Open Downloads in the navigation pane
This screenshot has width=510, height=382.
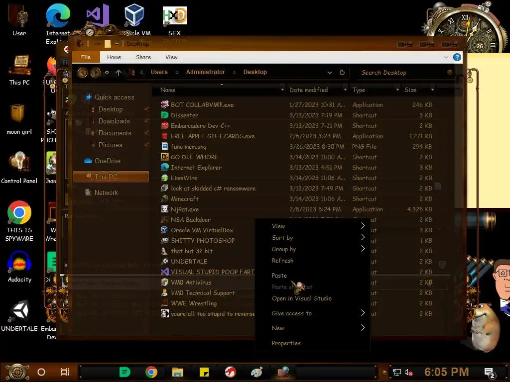pyautogui.click(x=114, y=121)
